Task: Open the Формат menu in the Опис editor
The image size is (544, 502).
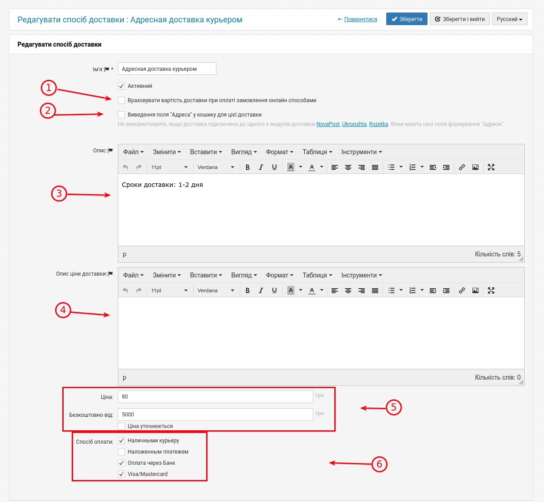Action: coord(280,152)
